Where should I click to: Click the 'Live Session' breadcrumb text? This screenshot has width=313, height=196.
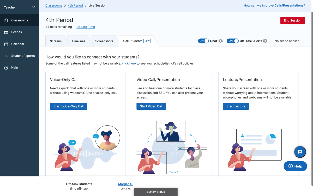click(x=97, y=5)
